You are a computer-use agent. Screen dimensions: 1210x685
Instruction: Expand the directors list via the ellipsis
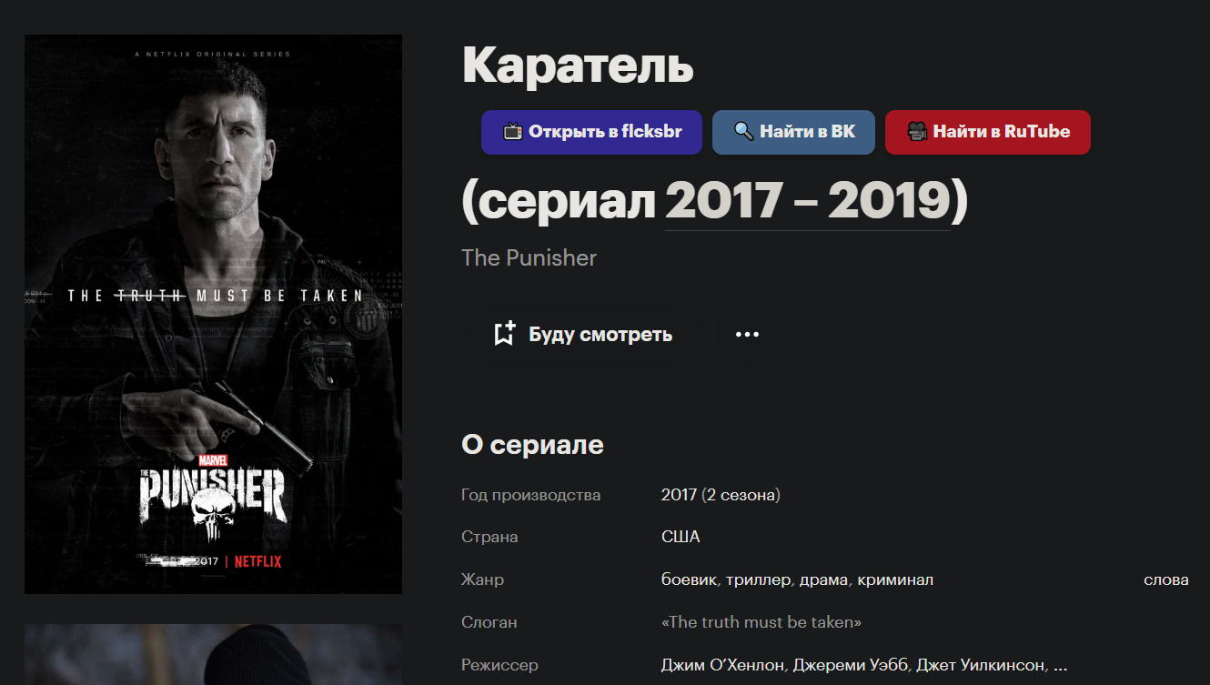coord(1059,665)
